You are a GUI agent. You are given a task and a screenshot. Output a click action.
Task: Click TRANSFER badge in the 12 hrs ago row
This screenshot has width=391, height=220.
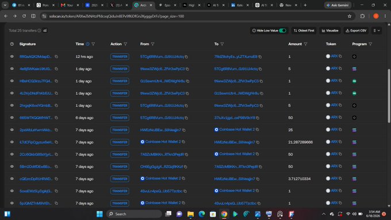point(120,56)
